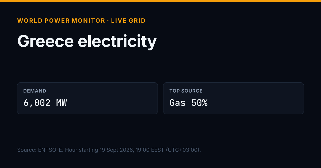Click the MW unit in Demand
This screenshot has width=321, height=168.
tap(62, 103)
